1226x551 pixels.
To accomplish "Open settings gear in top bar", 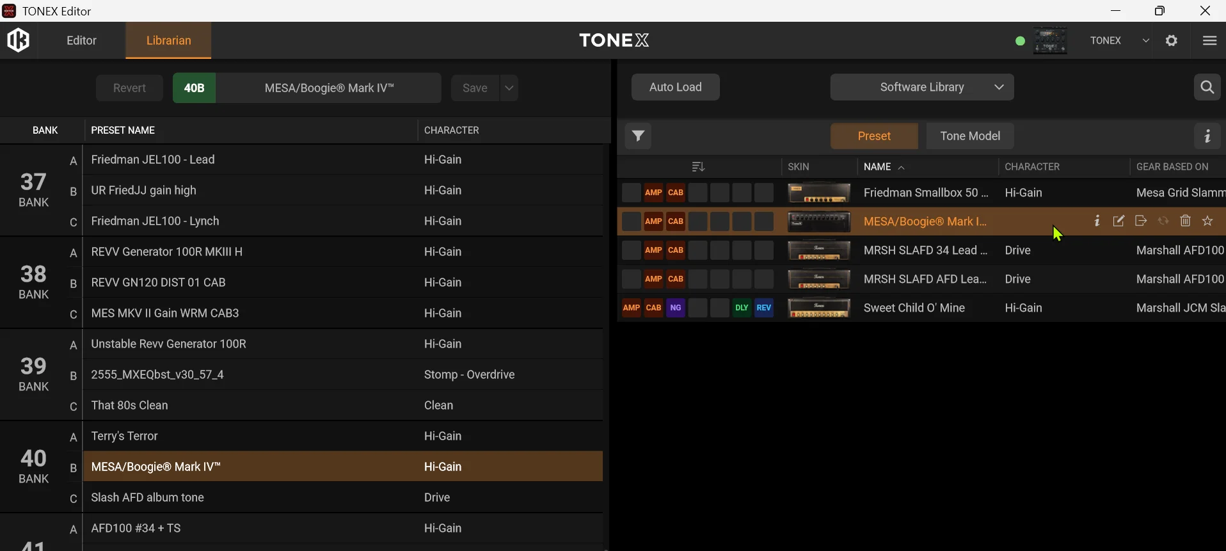I will coord(1172,41).
